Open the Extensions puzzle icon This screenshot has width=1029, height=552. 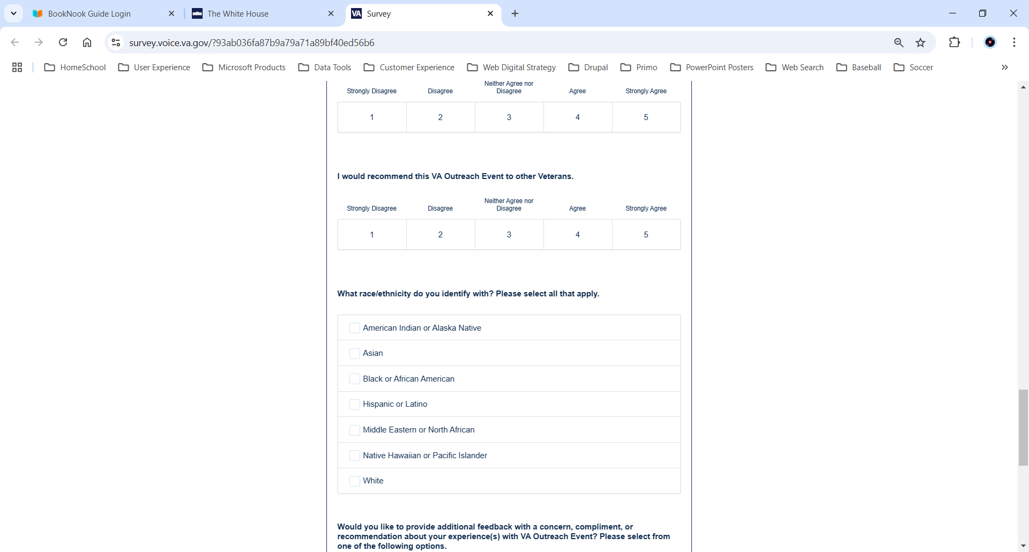(x=955, y=42)
